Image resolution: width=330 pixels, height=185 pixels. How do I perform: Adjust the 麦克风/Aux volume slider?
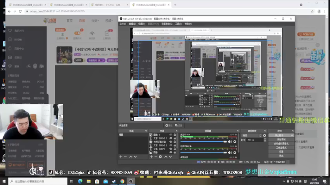tap(203, 141)
